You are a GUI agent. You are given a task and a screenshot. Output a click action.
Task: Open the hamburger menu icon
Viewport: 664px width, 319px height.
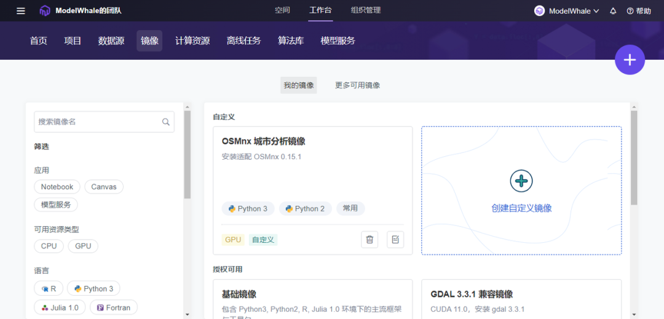[21, 10]
